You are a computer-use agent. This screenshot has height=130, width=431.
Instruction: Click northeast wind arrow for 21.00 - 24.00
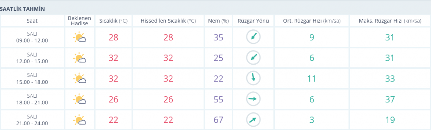click(x=253, y=120)
